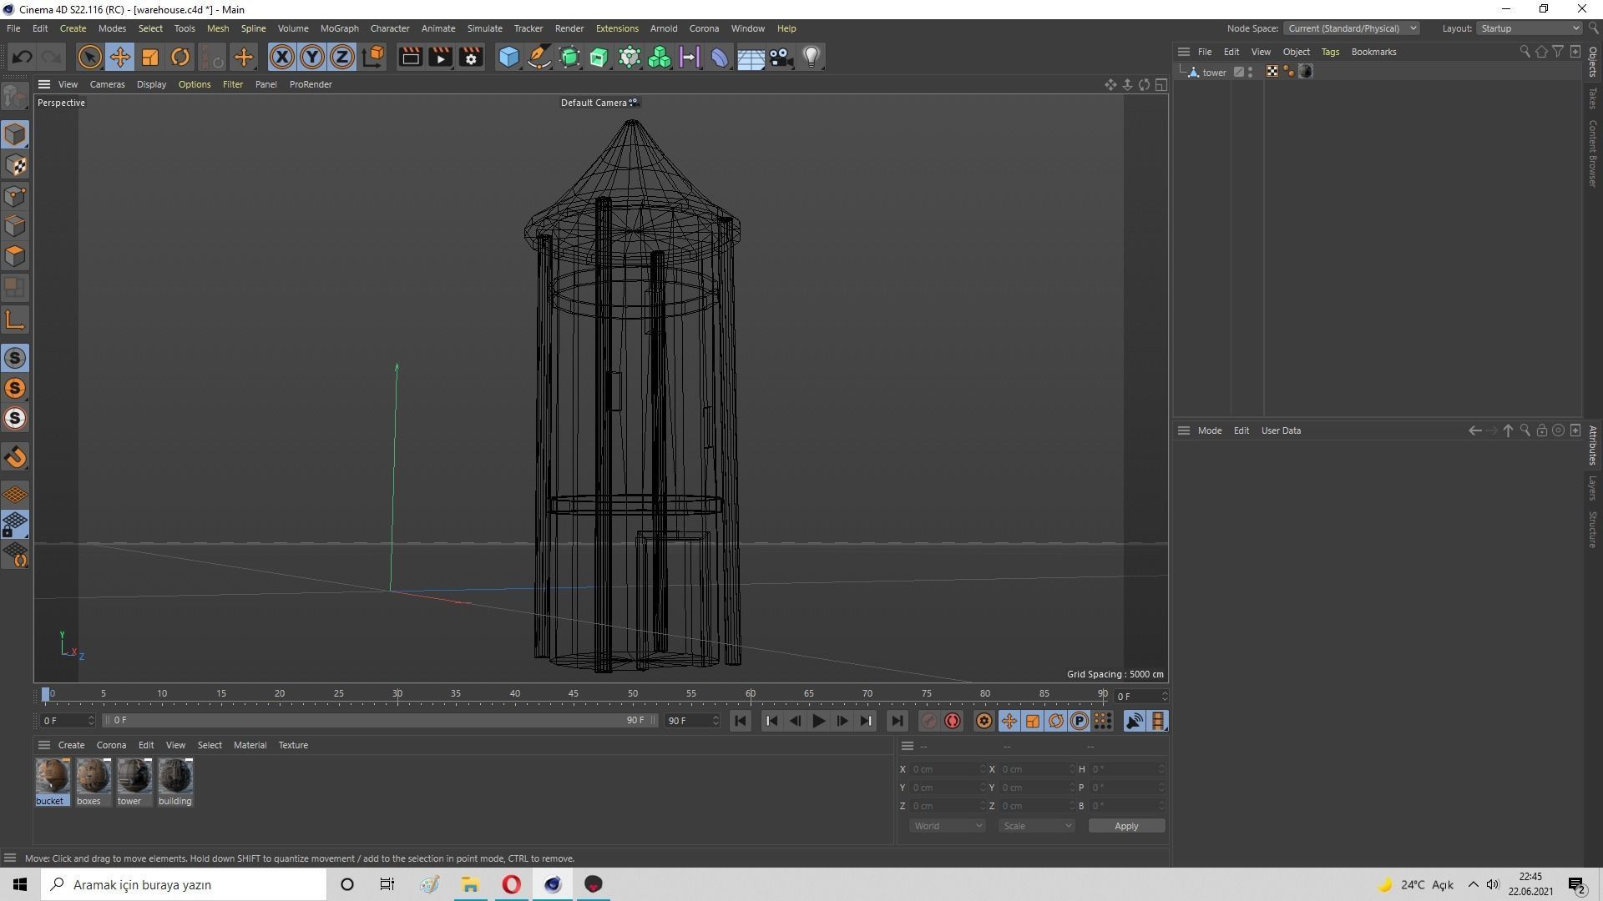Image resolution: width=1603 pixels, height=901 pixels.
Task: Click the Apply button
Action: (1126, 826)
